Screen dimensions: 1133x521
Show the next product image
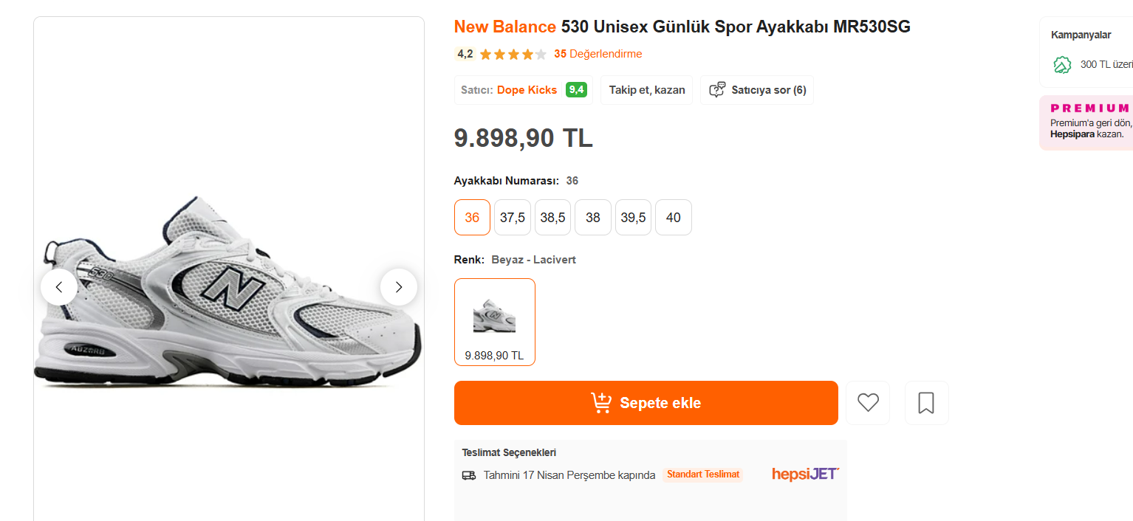(399, 287)
